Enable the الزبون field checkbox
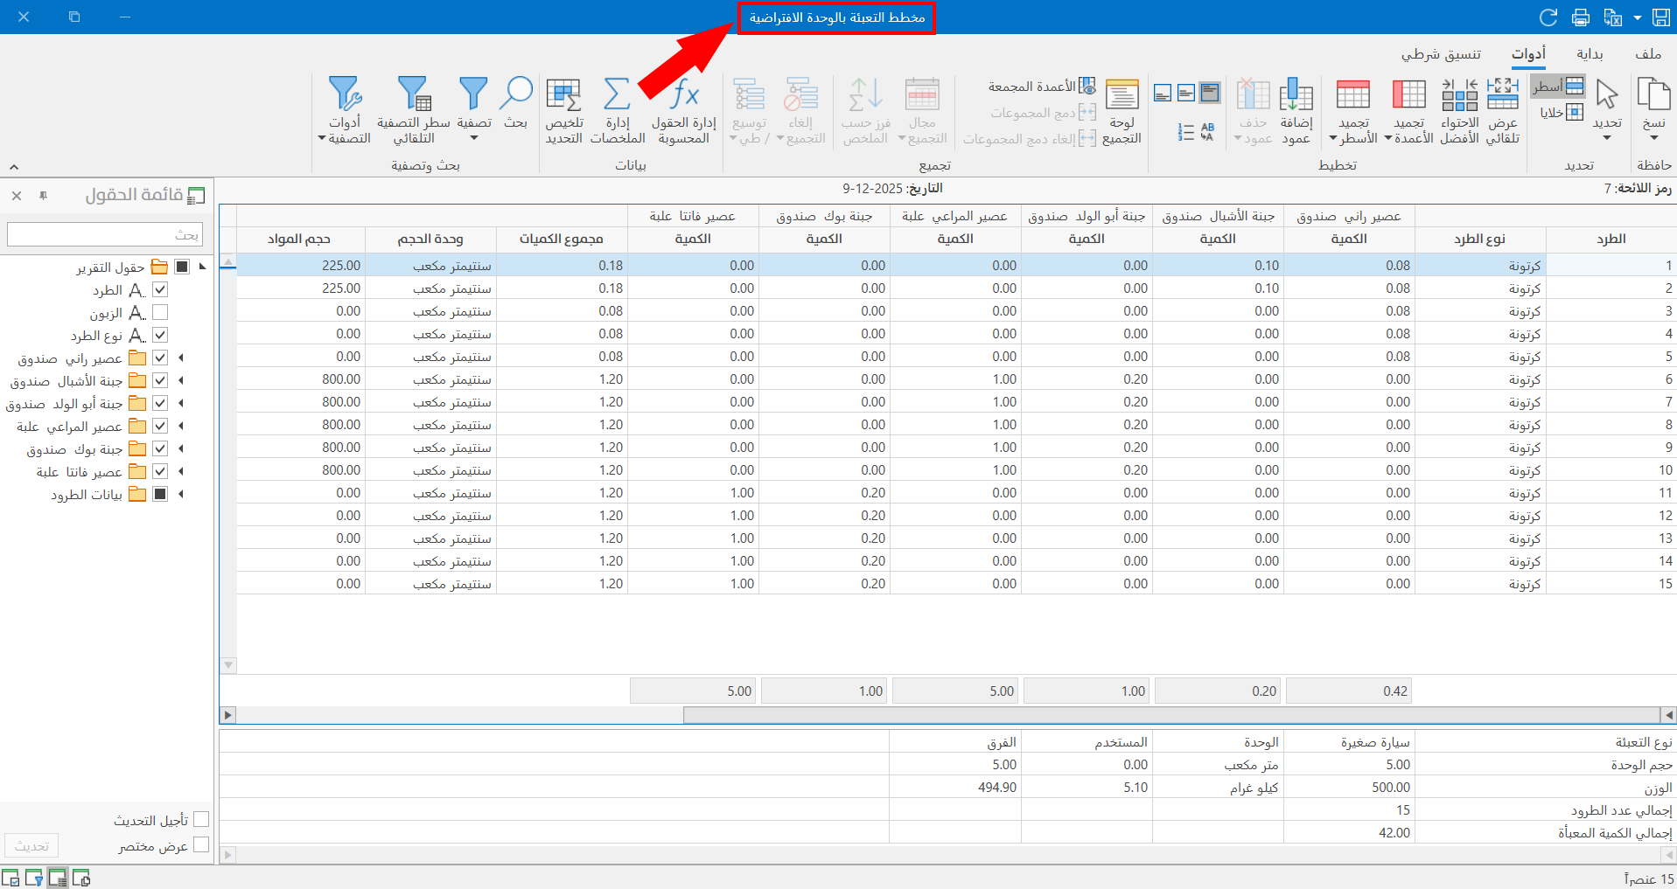 pos(160,312)
